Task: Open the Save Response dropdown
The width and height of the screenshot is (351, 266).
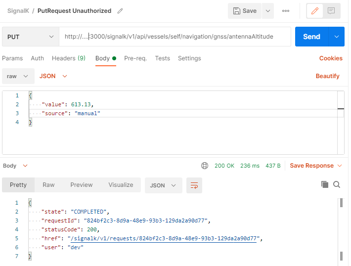Action: tap(316, 166)
